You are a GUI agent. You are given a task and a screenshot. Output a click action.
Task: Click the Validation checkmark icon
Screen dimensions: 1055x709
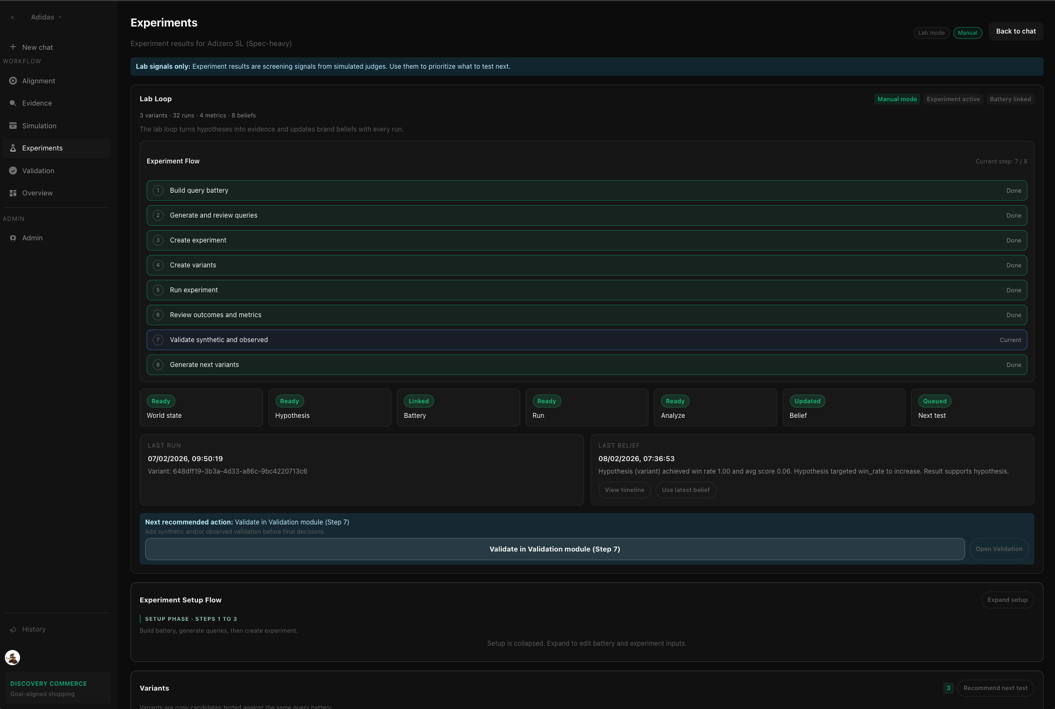pyautogui.click(x=13, y=170)
